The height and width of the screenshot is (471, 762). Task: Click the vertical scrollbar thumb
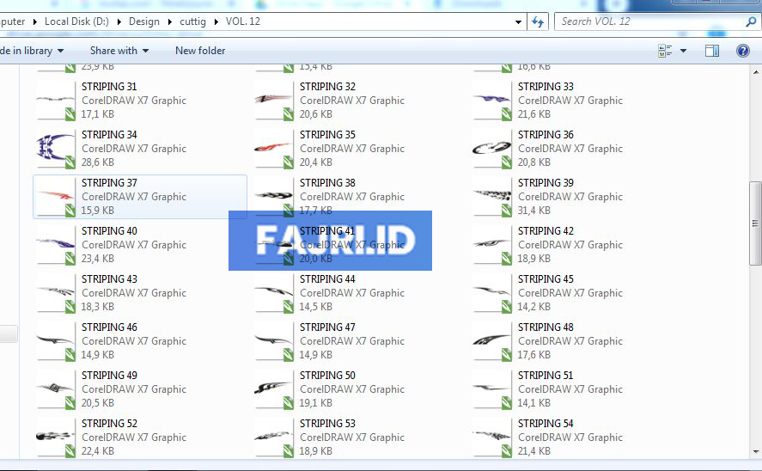pyautogui.click(x=756, y=223)
